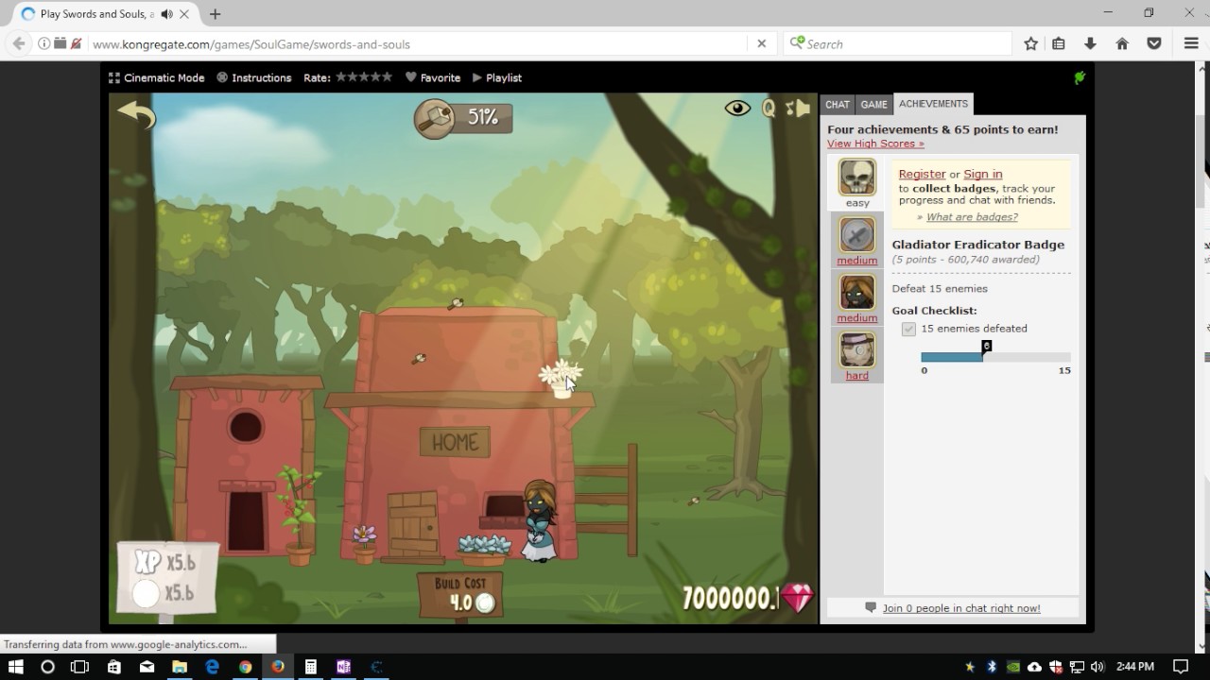
Task: Click the hammer build progress icon
Action: click(x=435, y=118)
